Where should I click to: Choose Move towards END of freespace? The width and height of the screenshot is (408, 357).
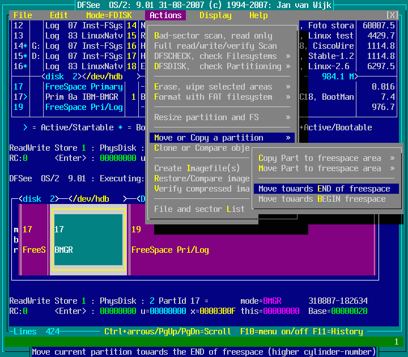pos(325,189)
